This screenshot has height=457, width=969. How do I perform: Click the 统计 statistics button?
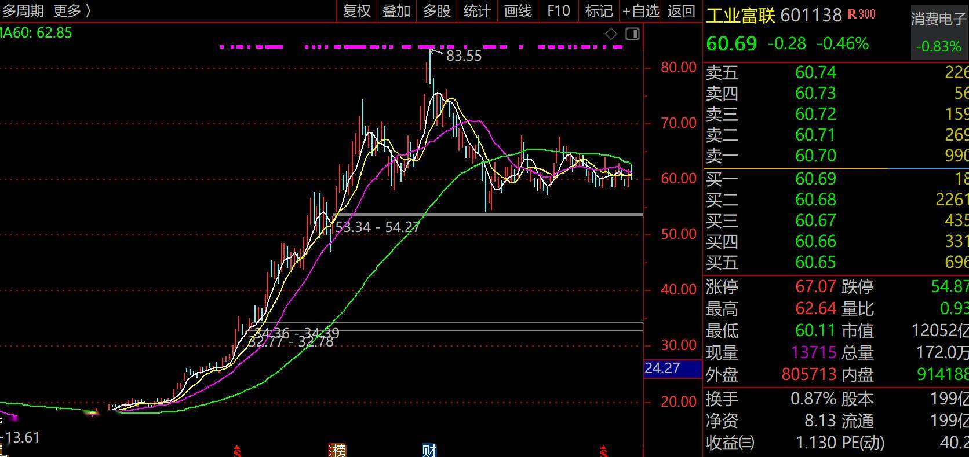coord(478,11)
